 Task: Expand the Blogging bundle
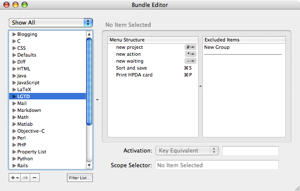pos(14,34)
